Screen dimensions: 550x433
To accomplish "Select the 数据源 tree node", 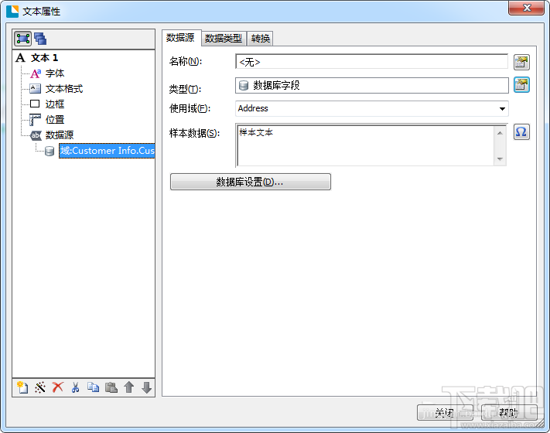I will [x=60, y=135].
